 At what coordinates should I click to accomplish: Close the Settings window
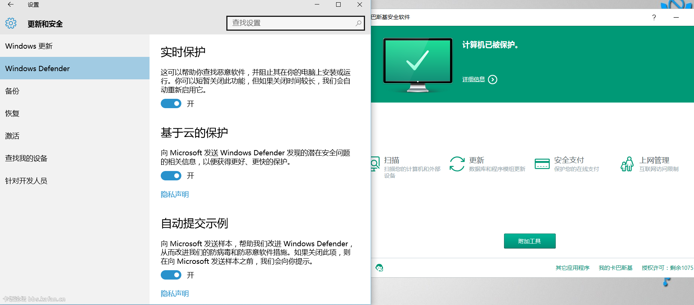pyautogui.click(x=360, y=4)
